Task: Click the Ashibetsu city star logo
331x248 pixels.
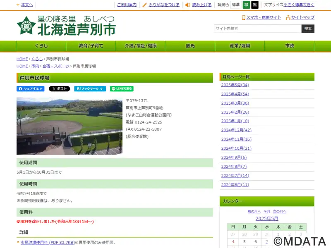Action: click(26, 26)
